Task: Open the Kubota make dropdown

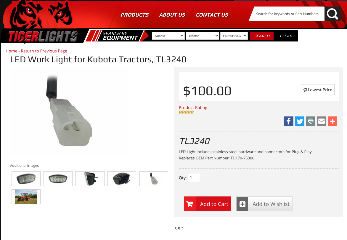Action: [x=168, y=36]
